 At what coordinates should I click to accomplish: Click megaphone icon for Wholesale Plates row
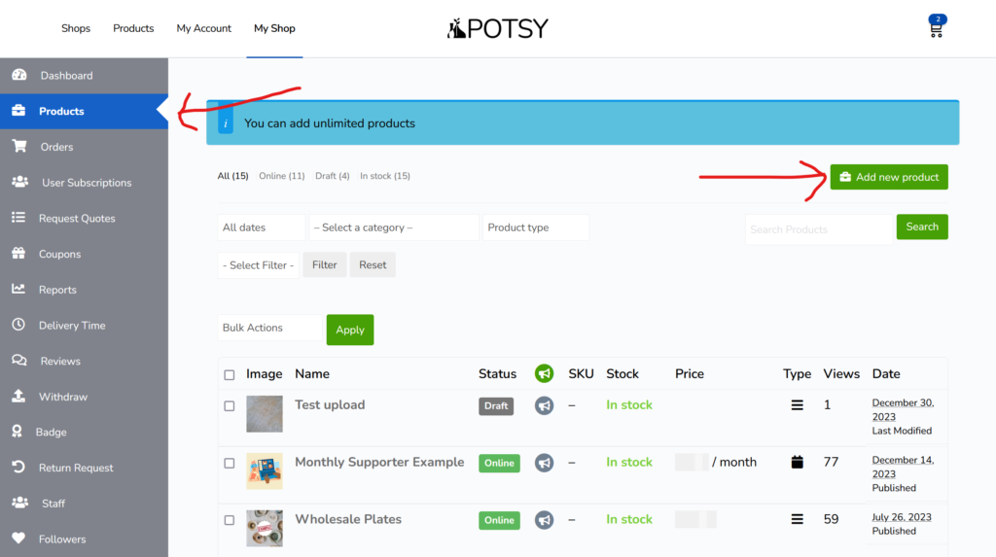tap(544, 520)
